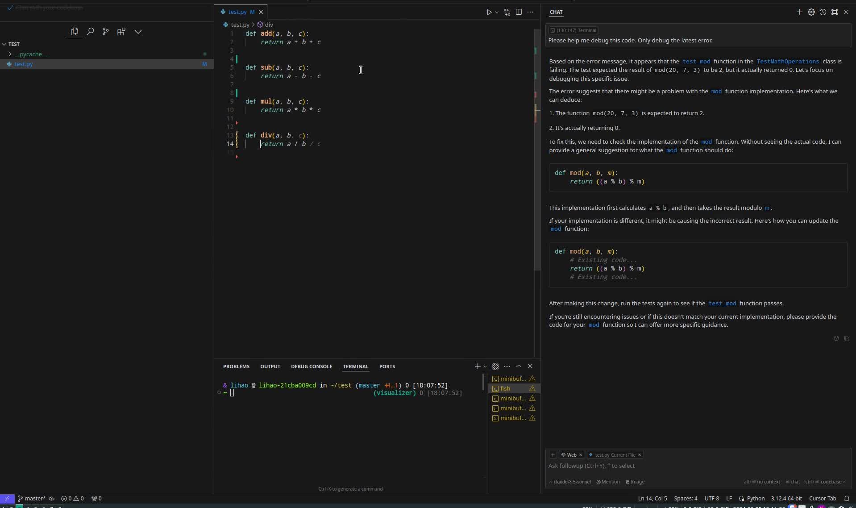Image resolution: width=856 pixels, height=508 pixels.
Task: Send using codebase option
Action: click(x=826, y=482)
